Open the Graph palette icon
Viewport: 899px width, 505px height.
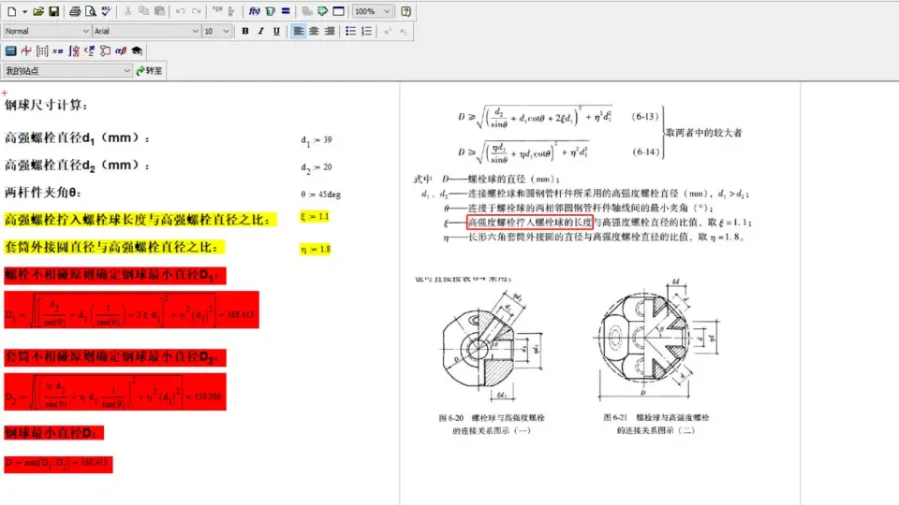[26, 50]
